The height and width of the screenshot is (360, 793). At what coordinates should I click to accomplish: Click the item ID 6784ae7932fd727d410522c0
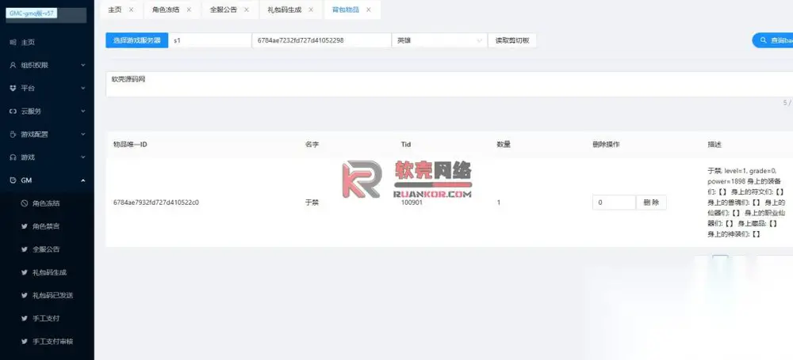point(155,203)
